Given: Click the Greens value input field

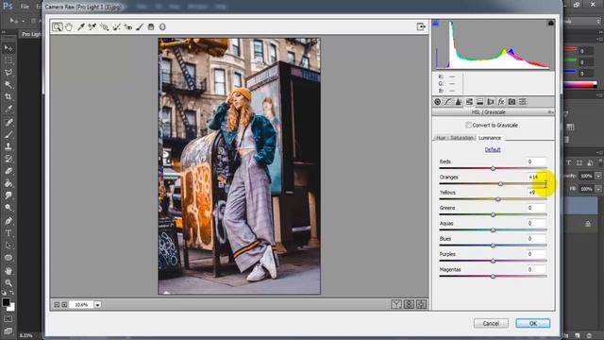Looking at the screenshot, I should click(536, 208).
